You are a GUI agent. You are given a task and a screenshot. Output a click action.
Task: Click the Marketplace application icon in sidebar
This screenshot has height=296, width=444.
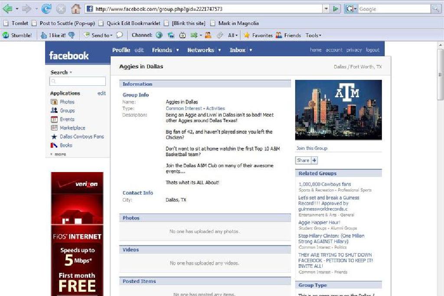click(54, 127)
